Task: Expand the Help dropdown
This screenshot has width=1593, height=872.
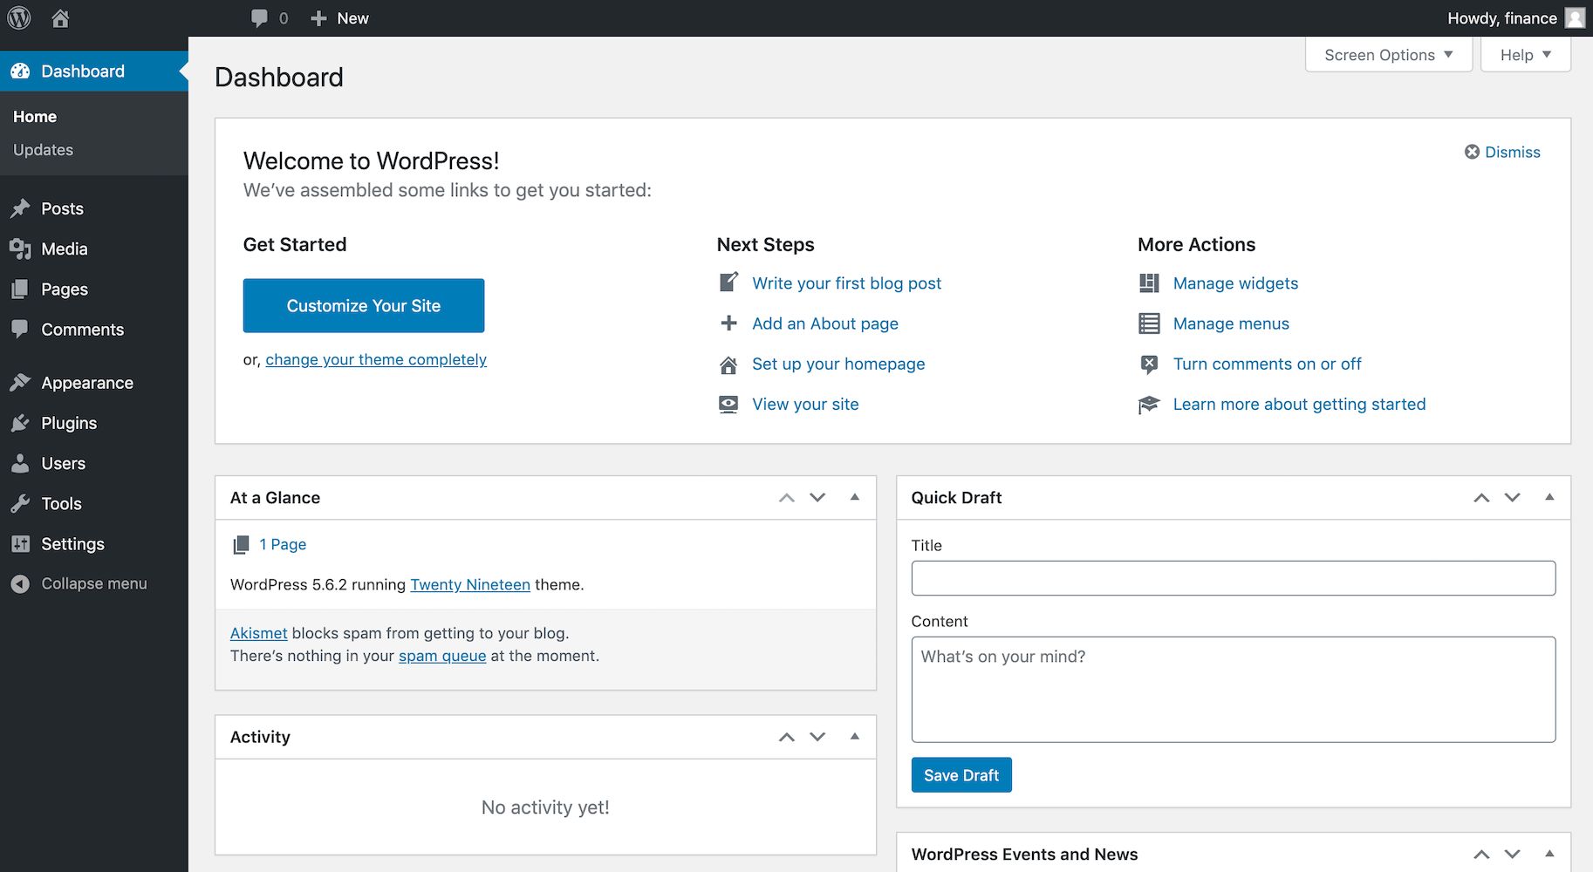Action: [1526, 55]
